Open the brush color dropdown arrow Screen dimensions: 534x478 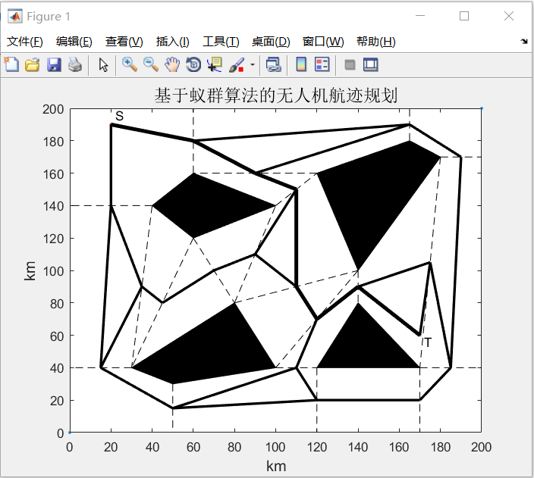[253, 64]
